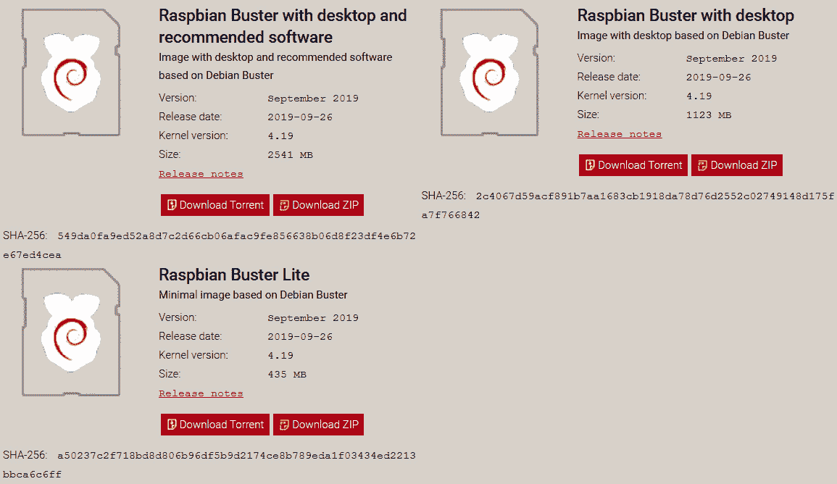
Task: Click the SD card image for Raspbian Buster with desktop
Action: 489,70
